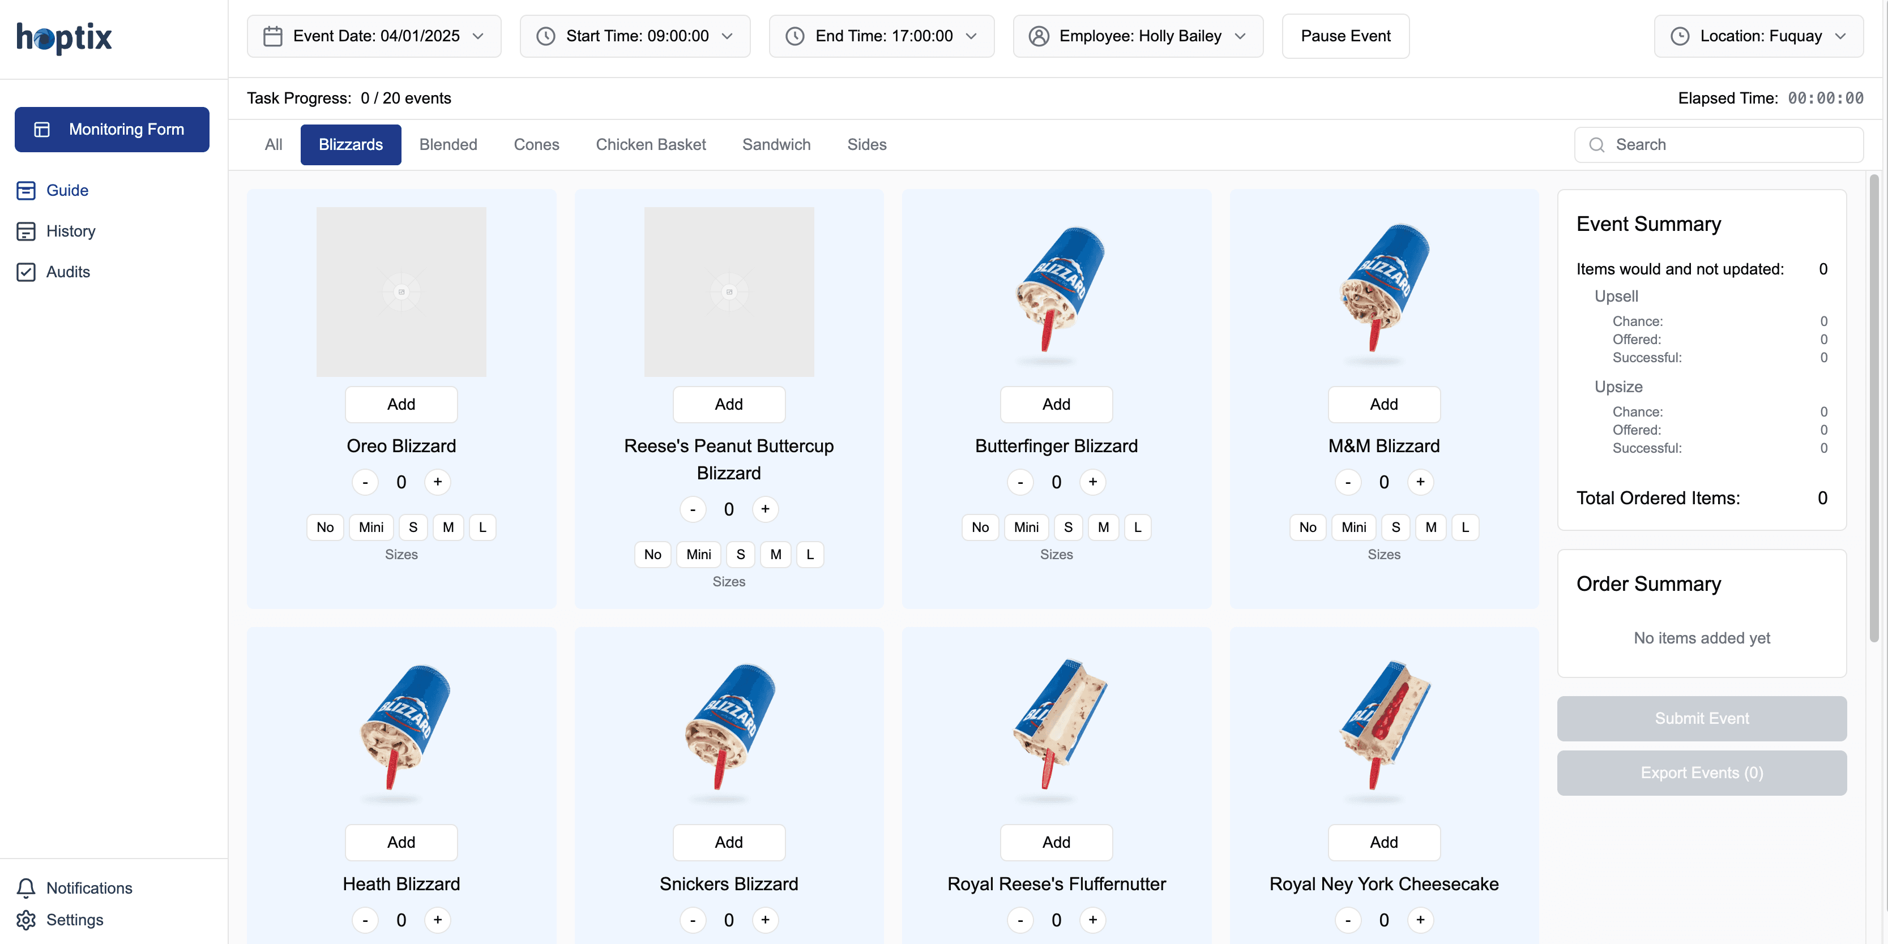
Task: Decrease Snickers Blizzard quantity with minus
Action: 693,920
